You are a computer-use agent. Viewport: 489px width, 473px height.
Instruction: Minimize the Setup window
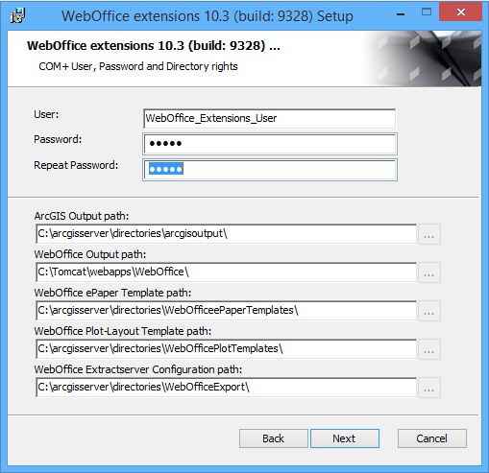click(x=401, y=13)
